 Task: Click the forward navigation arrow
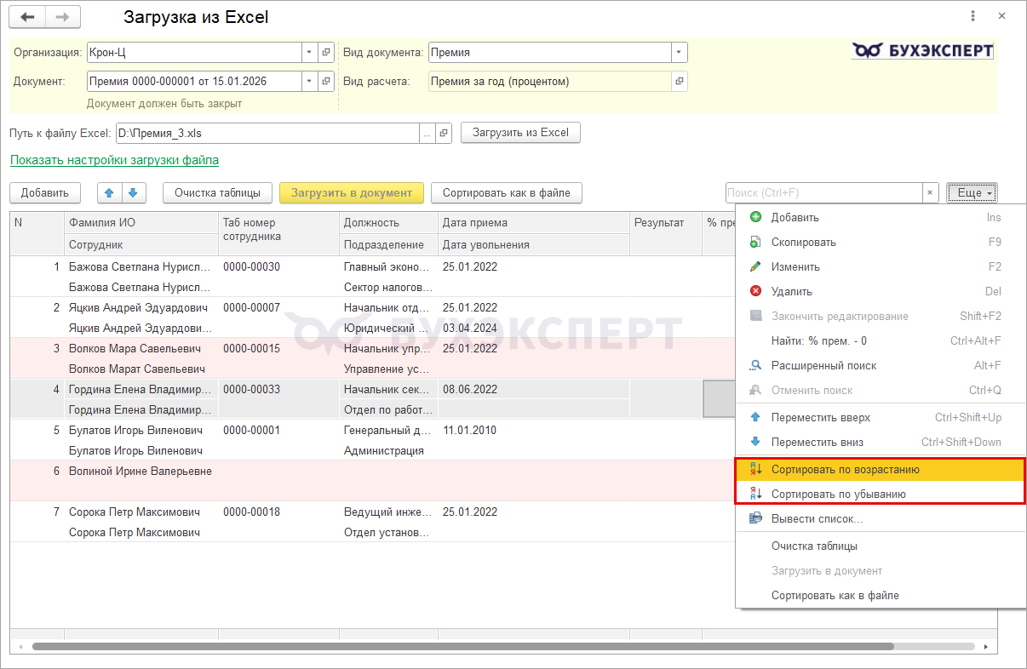62,17
